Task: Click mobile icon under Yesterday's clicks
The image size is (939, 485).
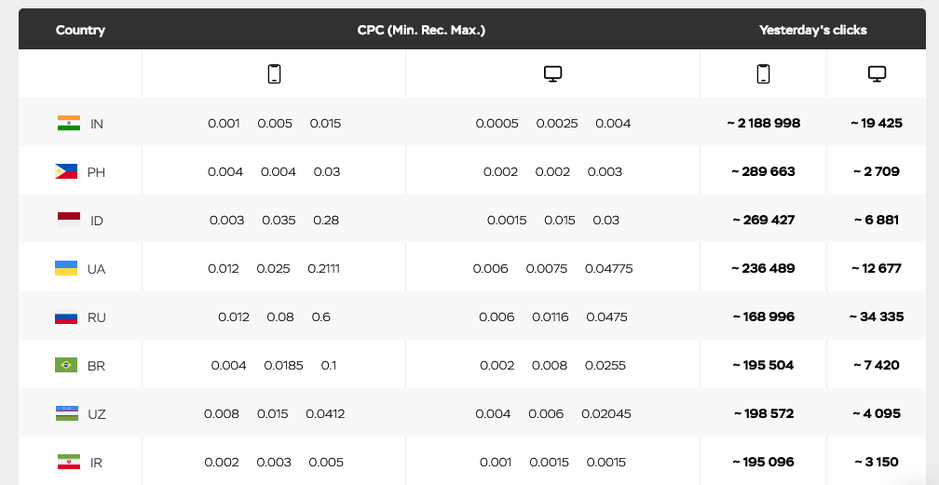Action: point(763,74)
